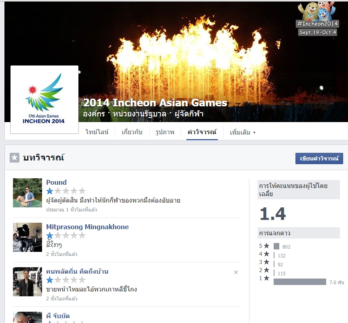Screen dimensions: 348x323
Task: Click the องค์กร category text
Action: (x=94, y=114)
